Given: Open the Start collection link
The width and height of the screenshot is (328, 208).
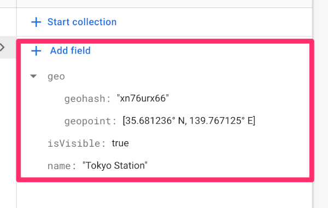Looking at the screenshot, I should tap(82, 22).
